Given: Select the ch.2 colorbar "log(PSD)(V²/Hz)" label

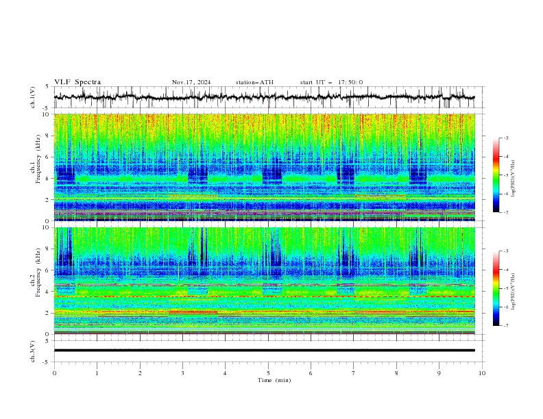Looking at the screenshot, I should [514, 292].
